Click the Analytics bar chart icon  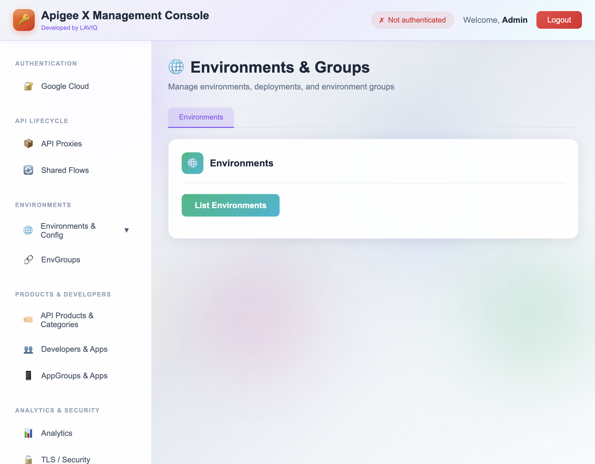point(28,433)
